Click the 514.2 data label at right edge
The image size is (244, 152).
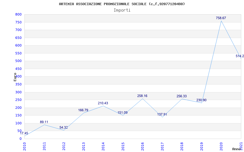coord(240,56)
